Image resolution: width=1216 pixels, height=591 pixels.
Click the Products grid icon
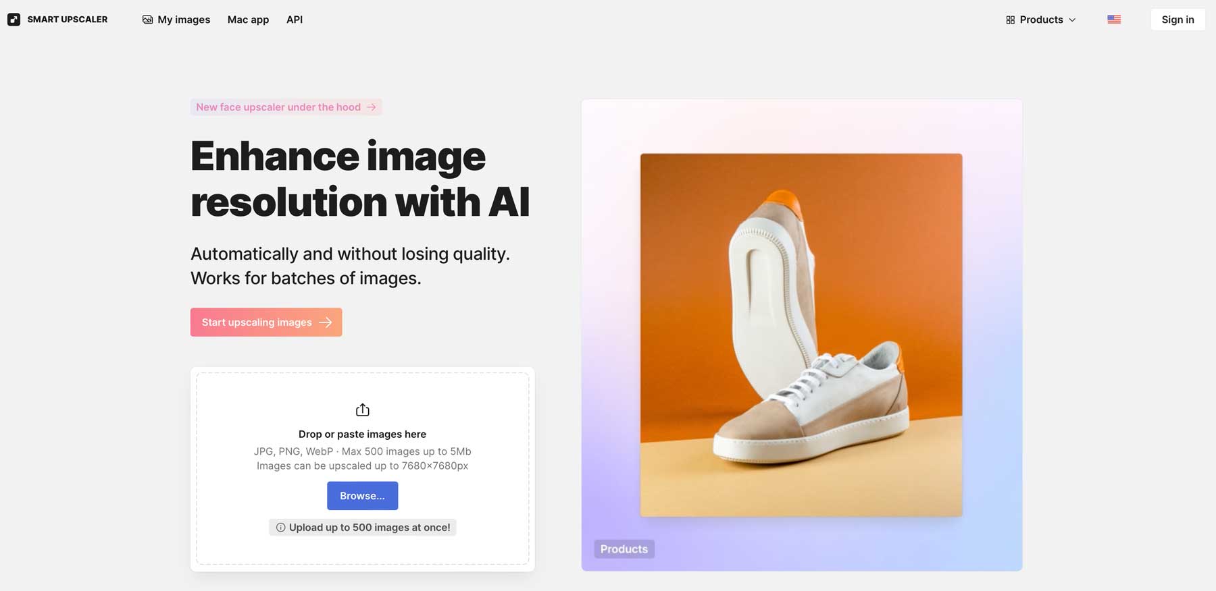[x=1010, y=20]
